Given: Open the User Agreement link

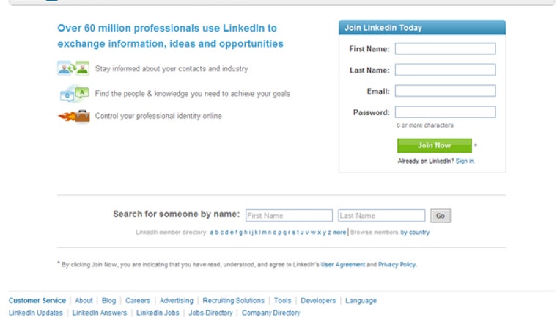Looking at the screenshot, I should click(343, 265).
